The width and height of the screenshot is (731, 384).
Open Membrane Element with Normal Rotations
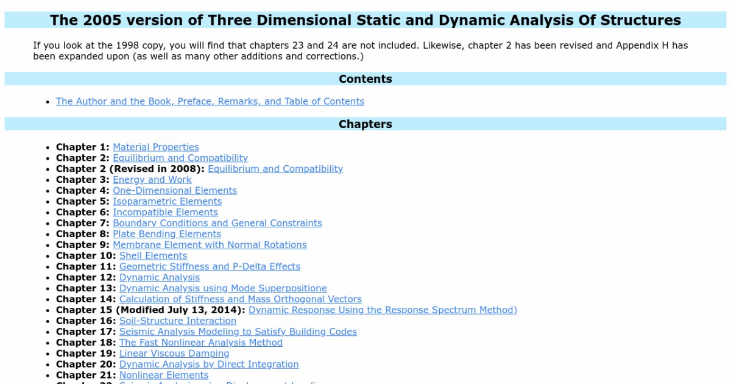pos(210,245)
